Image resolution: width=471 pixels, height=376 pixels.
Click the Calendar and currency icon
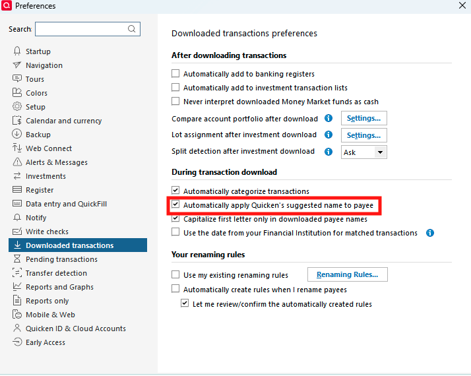[x=17, y=121]
